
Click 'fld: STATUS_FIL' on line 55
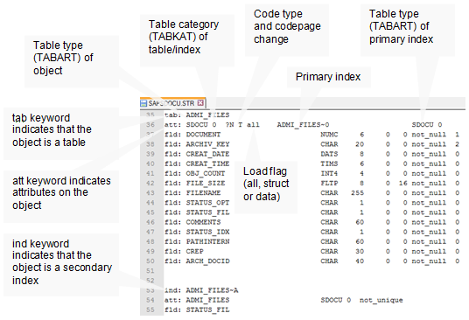tap(197, 310)
